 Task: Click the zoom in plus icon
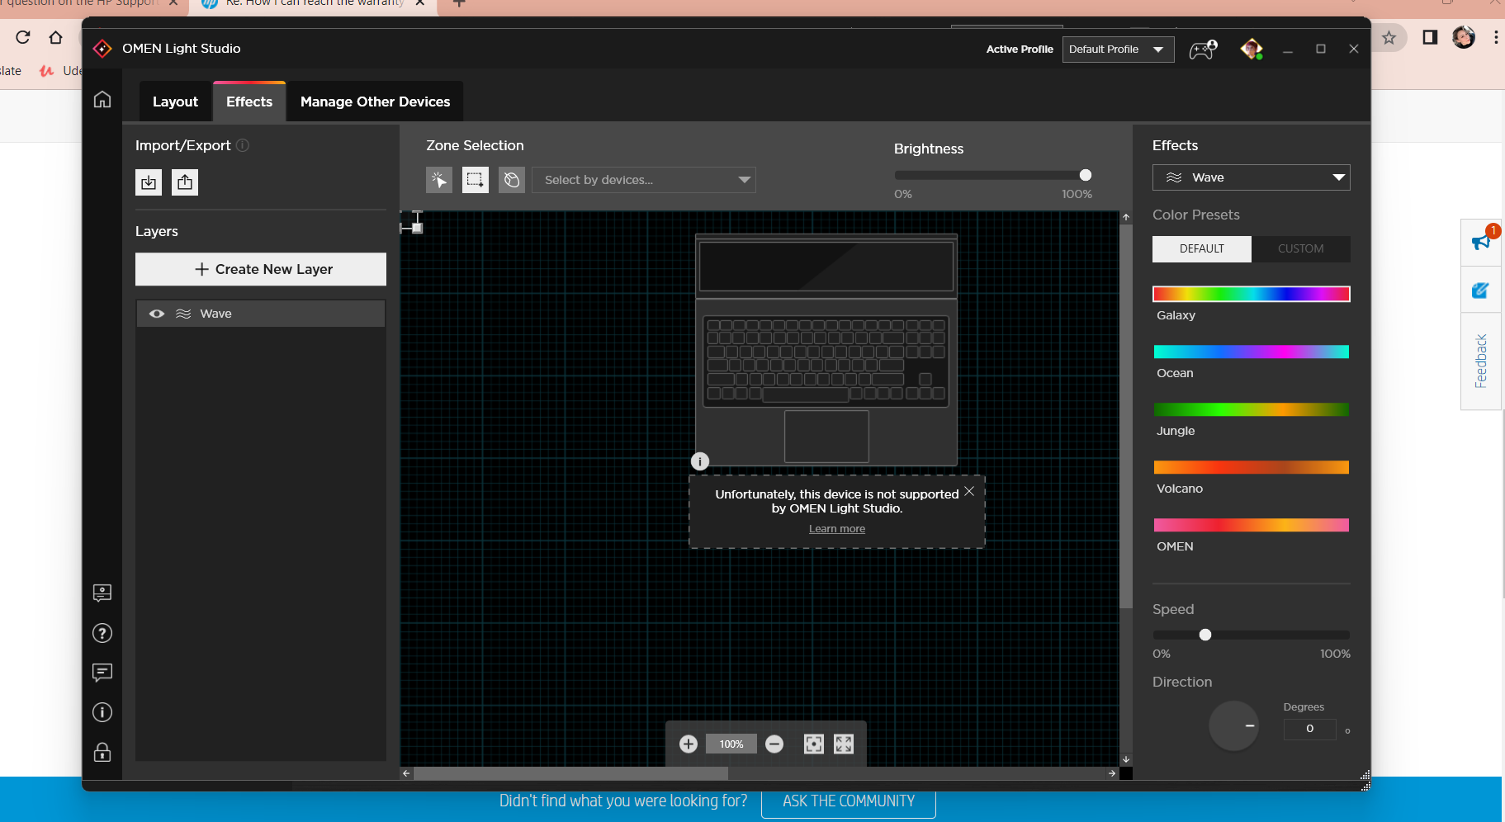coord(689,744)
